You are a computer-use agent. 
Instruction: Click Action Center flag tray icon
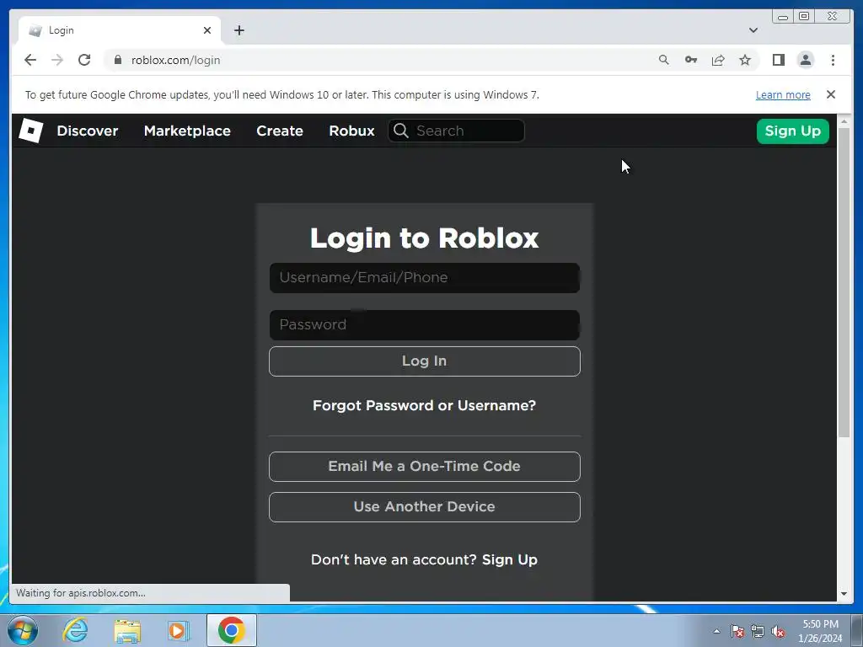[737, 631]
